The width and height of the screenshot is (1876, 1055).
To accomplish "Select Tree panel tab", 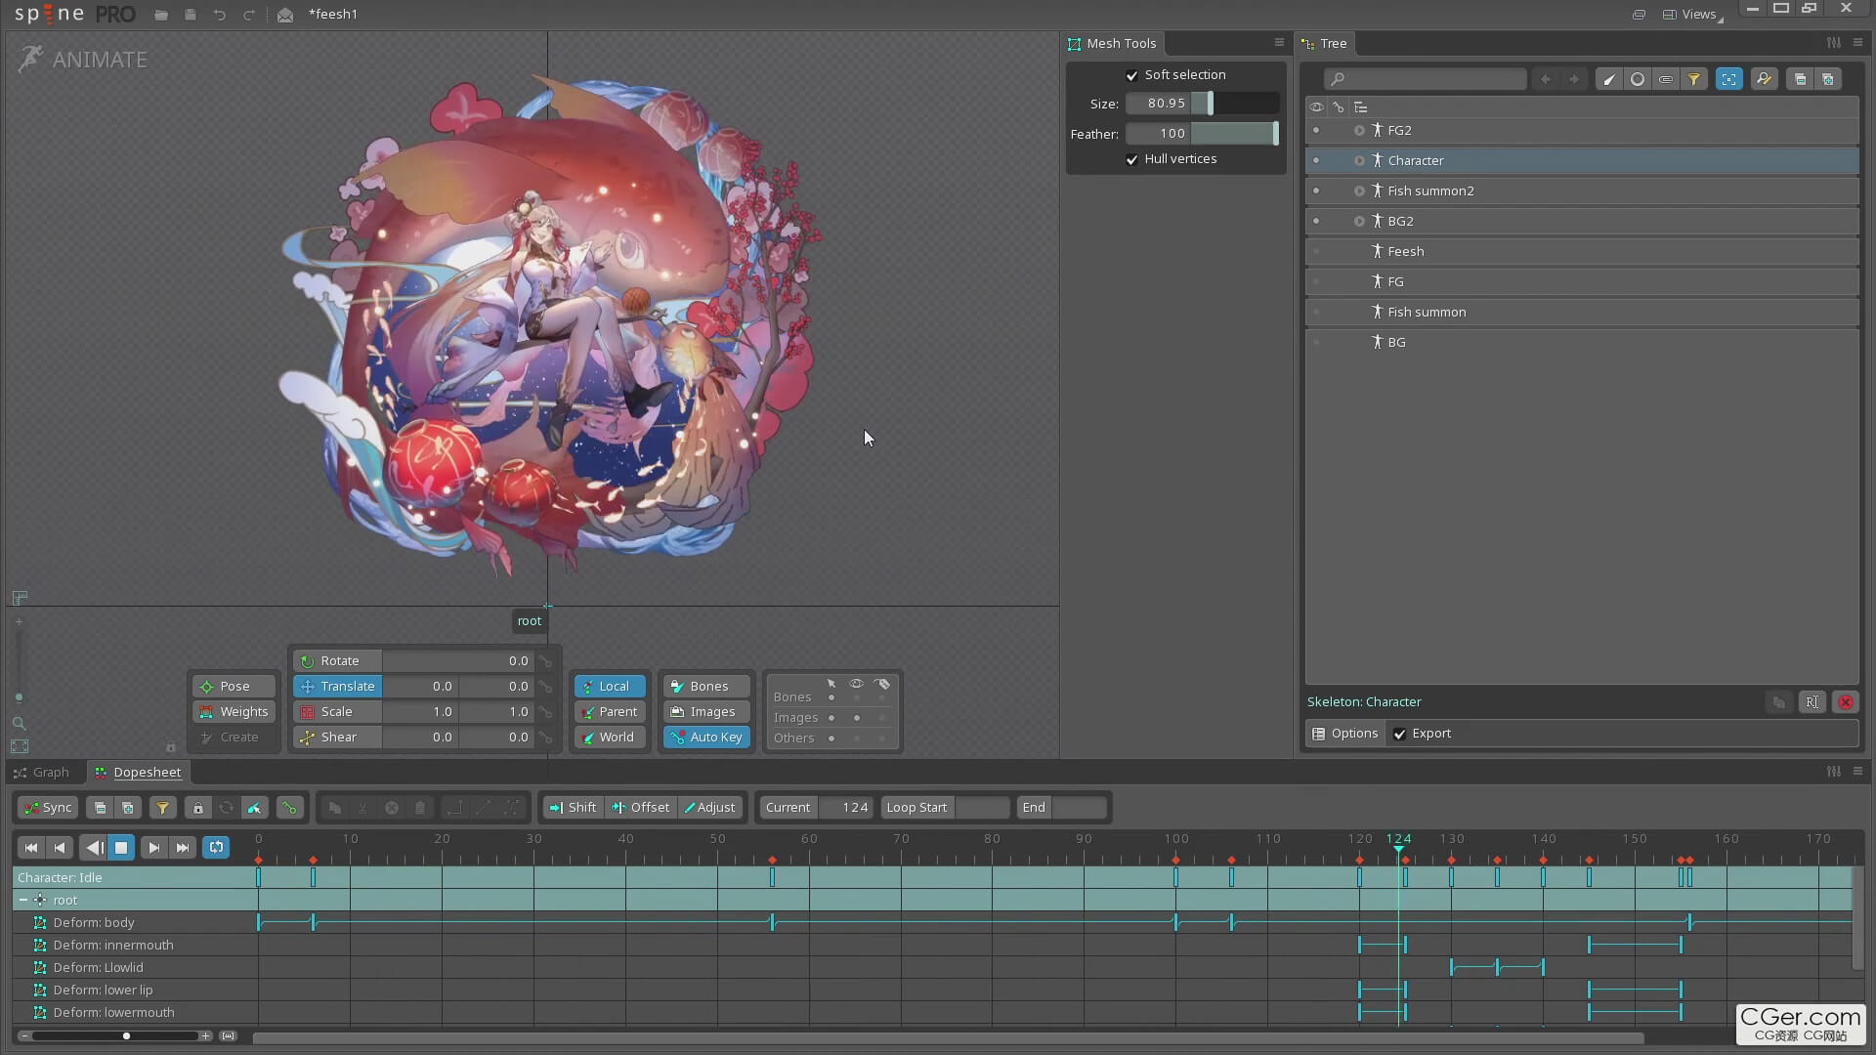I will (x=1324, y=44).
